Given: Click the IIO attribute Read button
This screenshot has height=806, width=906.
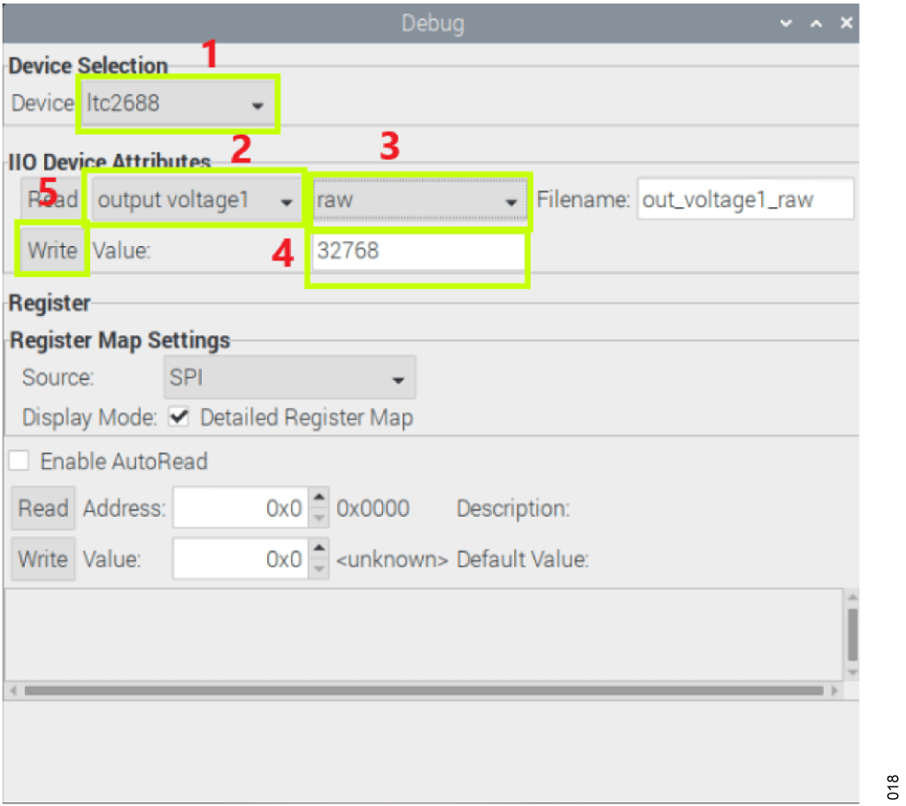Looking at the screenshot, I should pyautogui.click(x=51, y=200).
